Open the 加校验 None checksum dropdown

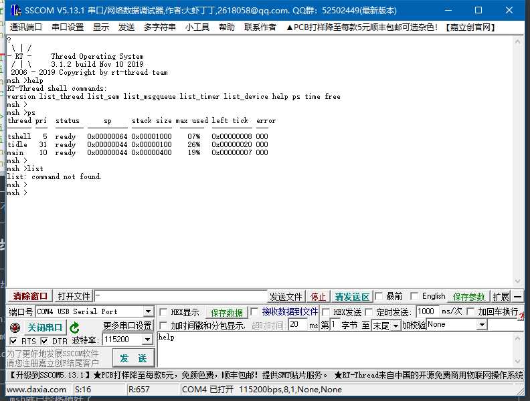tap(482, 325)
